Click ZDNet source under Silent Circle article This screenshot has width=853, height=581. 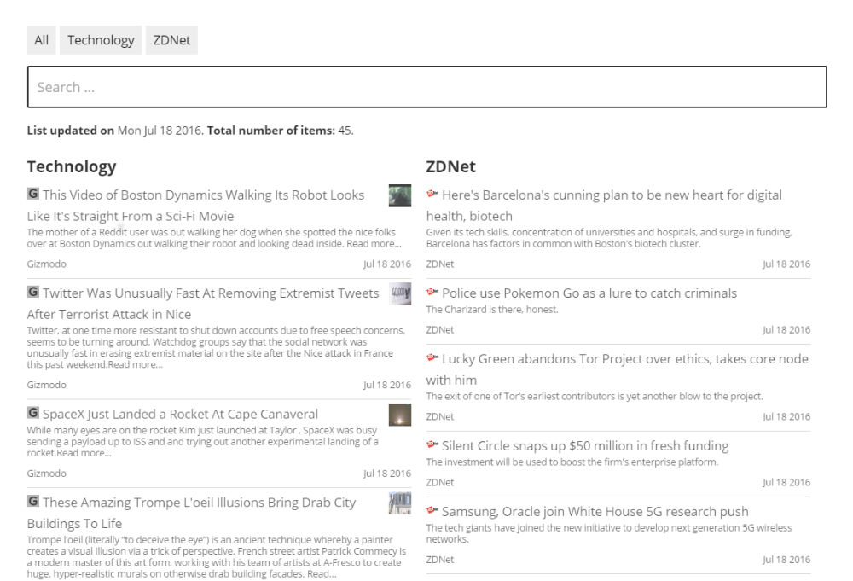[440, 483]
